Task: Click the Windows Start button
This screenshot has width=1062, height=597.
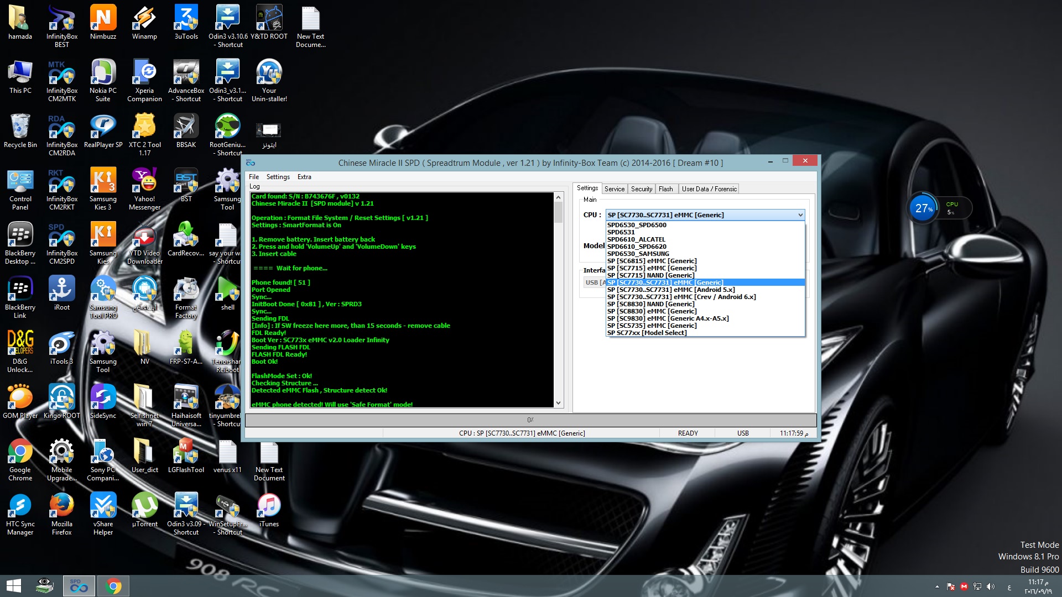Action: coord(14,586)
